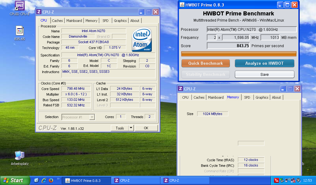The width and height of the screenshot is (316, 185).
Task: Click the Tools button in CPU-Z
Action: click(x=120, y=128)
